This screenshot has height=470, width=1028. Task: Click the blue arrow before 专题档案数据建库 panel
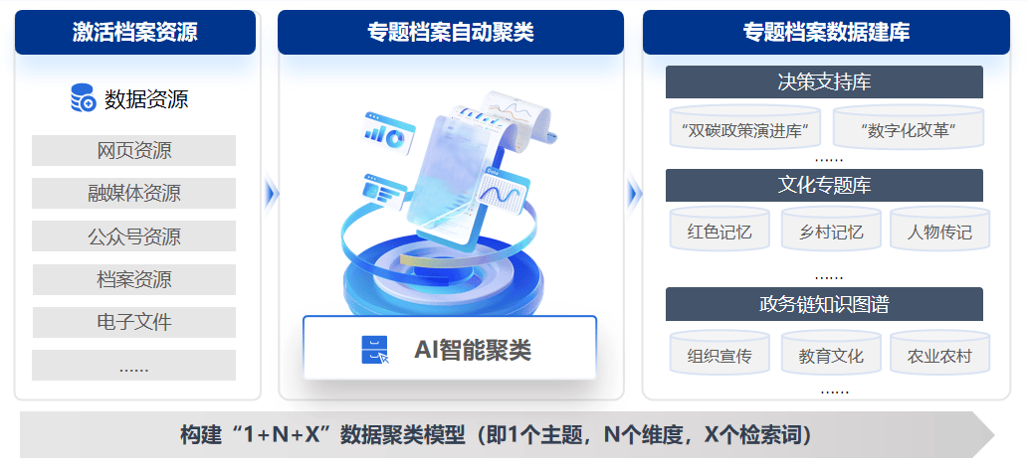634,194
